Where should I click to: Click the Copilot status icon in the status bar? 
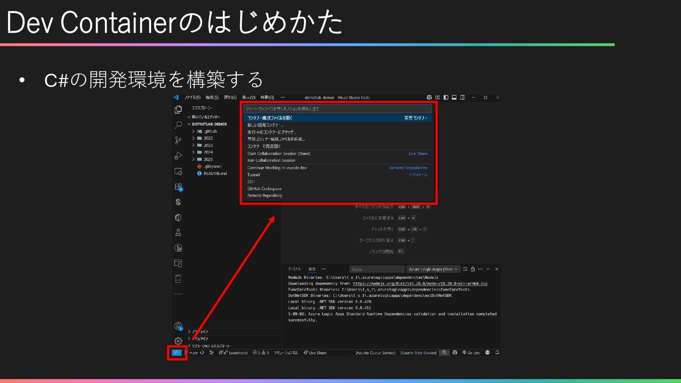tap(455, 353)
